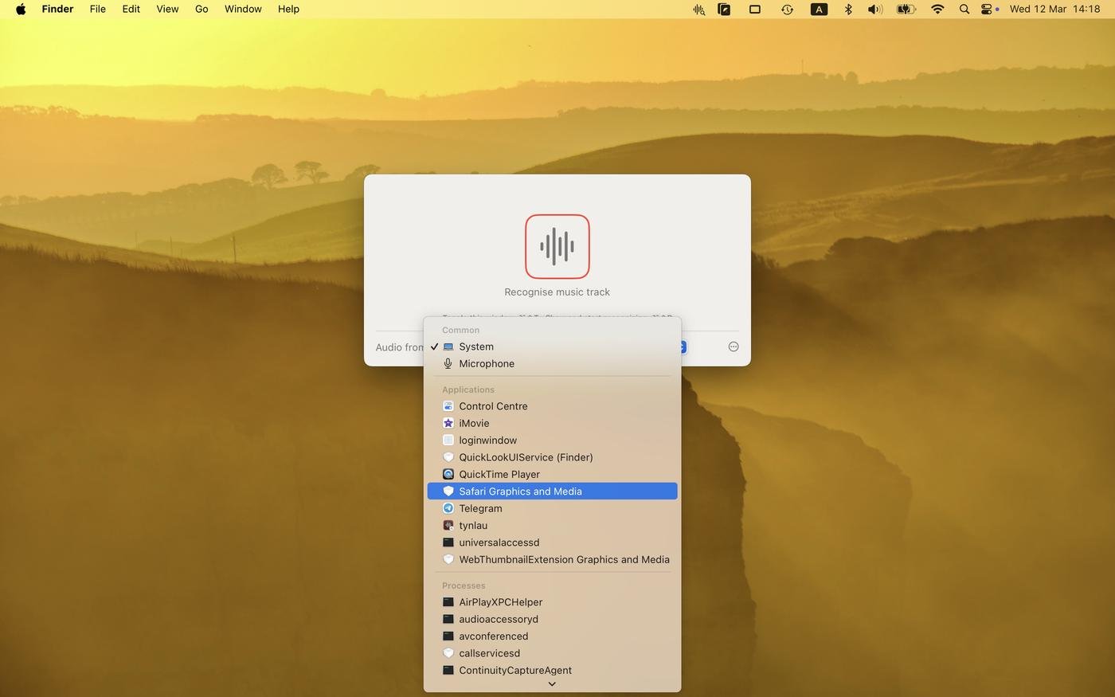The image size is (1115, 697).
Task: Click the waveform Recognise music track icon
Action: pos(557,246)
